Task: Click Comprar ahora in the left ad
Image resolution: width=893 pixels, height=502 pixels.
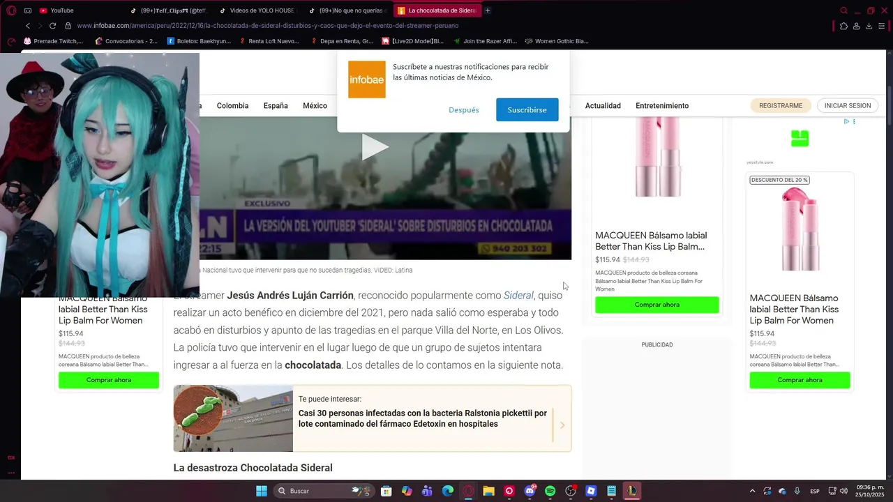Action: click(109, 380)
